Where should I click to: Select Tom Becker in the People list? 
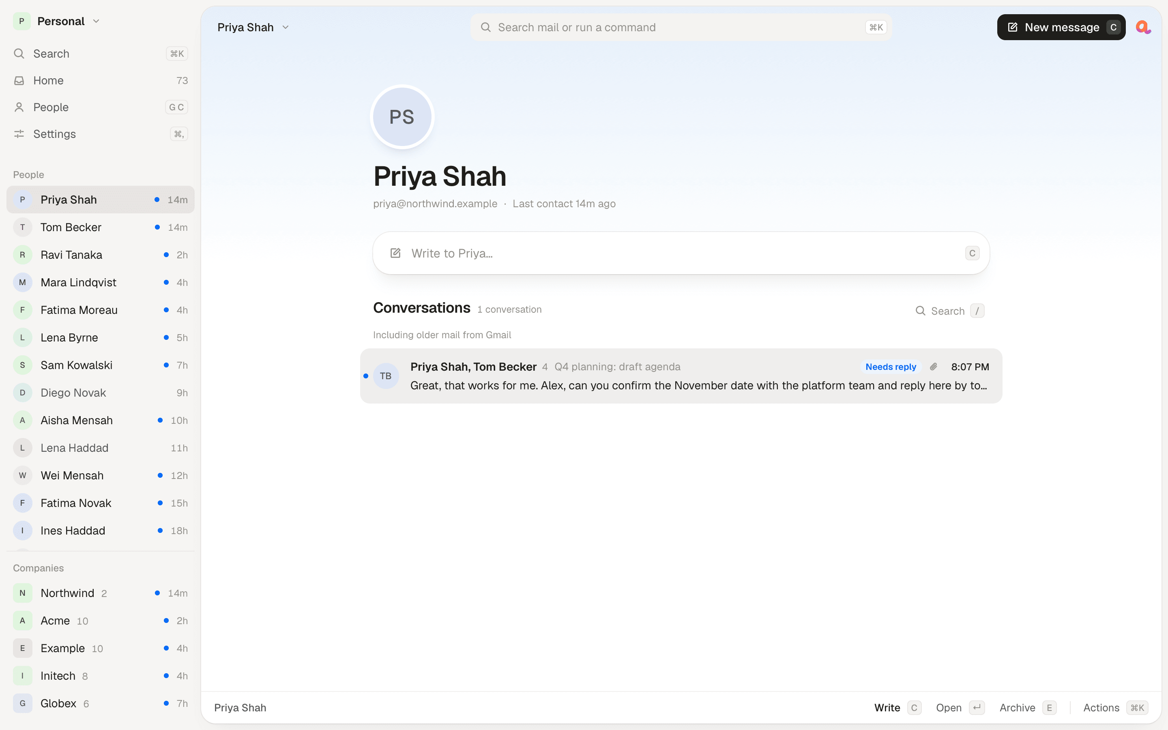pos(101,228)
